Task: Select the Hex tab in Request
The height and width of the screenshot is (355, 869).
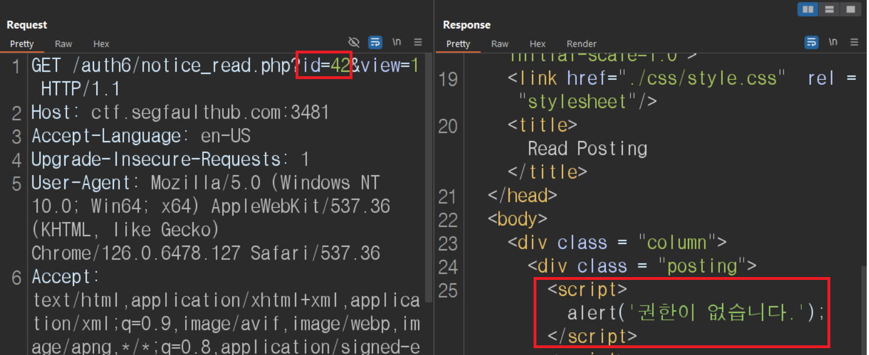Action: (101, 44)
